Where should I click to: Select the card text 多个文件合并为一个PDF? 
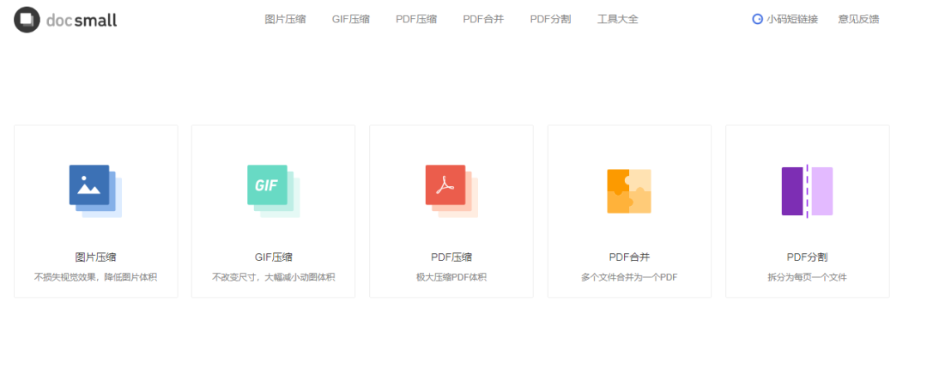[x=629, y=277]
